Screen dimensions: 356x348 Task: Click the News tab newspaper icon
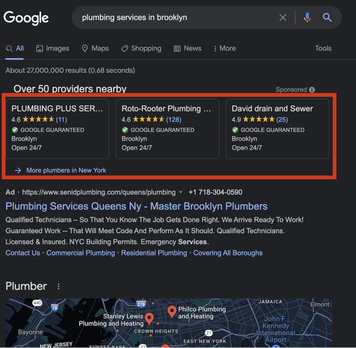click(x=177, y=48)
